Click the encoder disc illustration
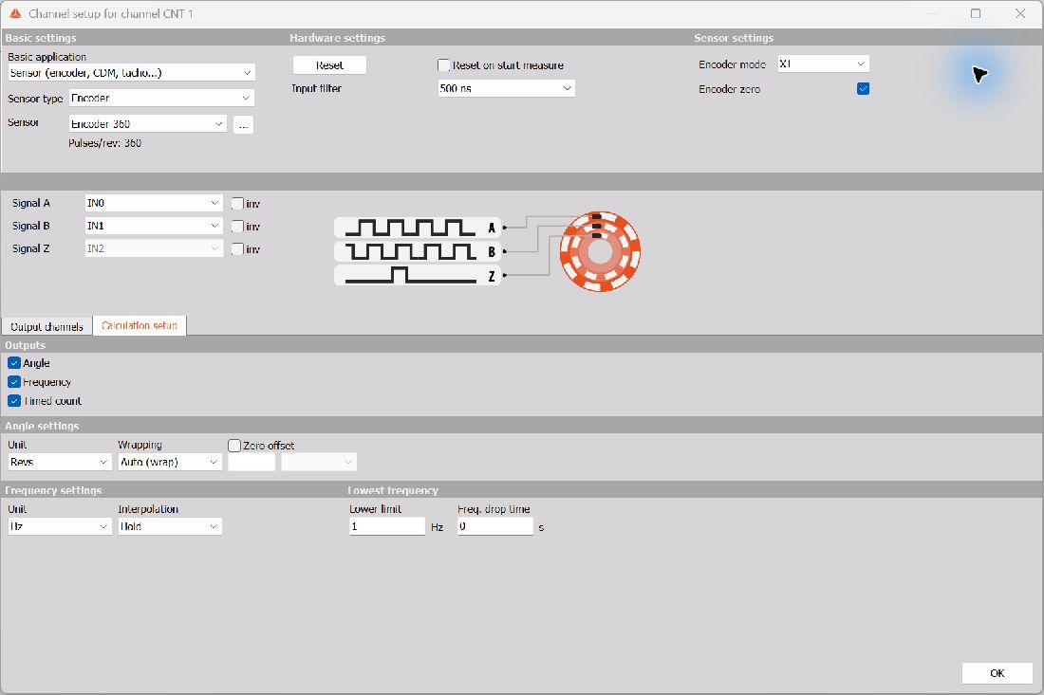This screenshot has height=695, width=1044. 600,251
